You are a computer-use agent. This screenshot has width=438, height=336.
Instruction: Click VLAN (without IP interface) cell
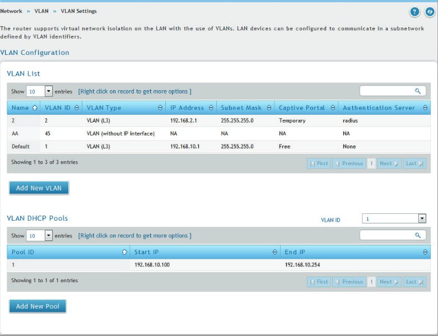coord(120,133)
